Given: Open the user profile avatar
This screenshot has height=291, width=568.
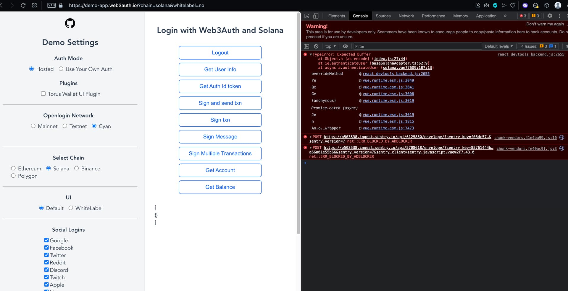Looking at the screenshot, I should (x=558, y=5).
